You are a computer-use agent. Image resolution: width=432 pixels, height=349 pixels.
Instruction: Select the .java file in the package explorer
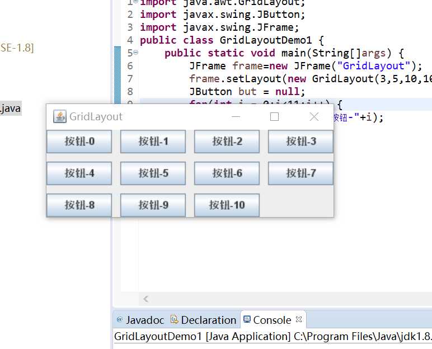[11, 109]
